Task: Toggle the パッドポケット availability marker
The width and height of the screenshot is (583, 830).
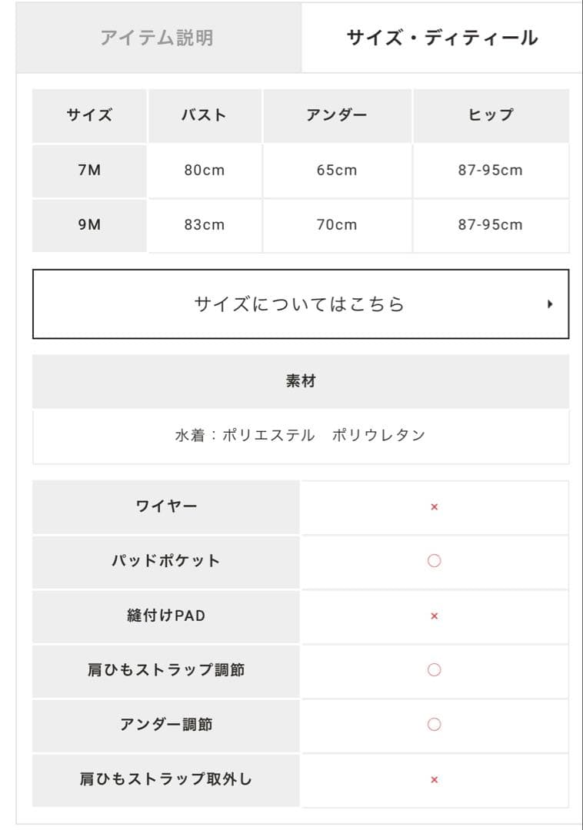Action: tap(435, 561)
